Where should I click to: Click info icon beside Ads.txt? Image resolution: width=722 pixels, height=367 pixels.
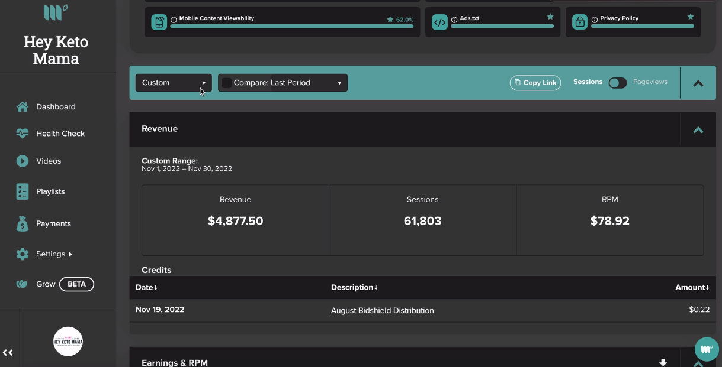454,20
